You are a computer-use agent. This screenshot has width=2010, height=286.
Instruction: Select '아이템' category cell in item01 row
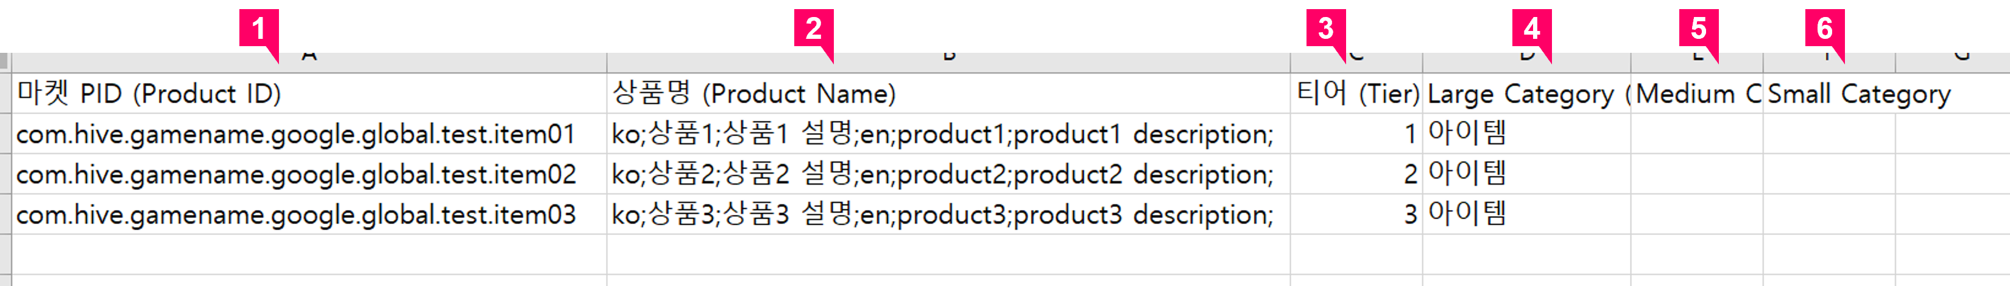pos(1526,134)
